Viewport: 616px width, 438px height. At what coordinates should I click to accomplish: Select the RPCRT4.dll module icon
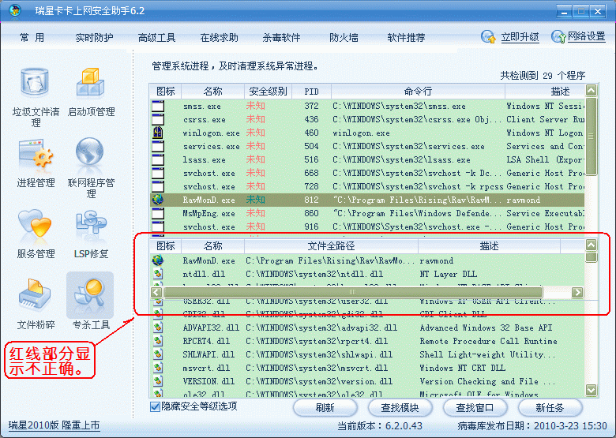coord(158,341)
